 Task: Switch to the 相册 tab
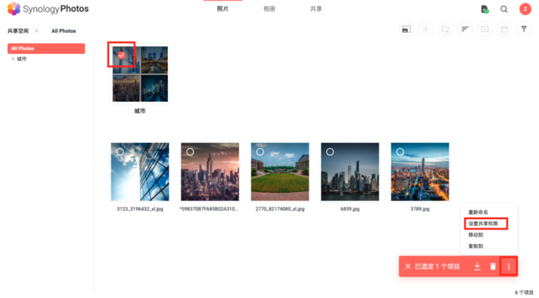tap(269, 9)
